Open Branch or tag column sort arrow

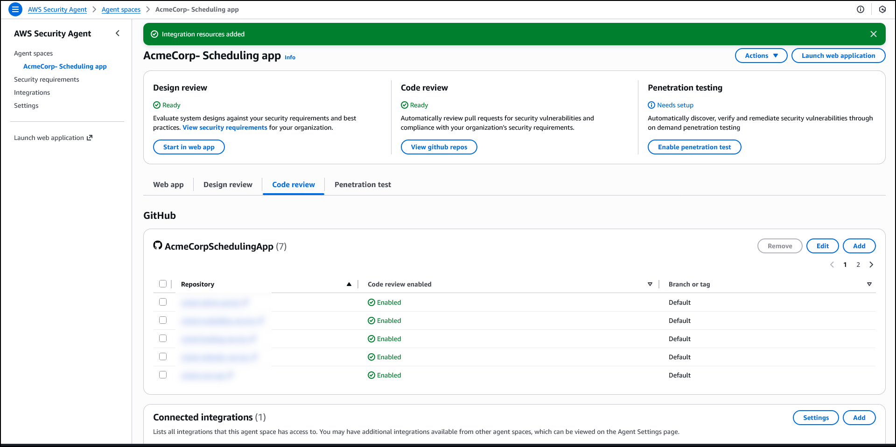[x=869, y=284]
